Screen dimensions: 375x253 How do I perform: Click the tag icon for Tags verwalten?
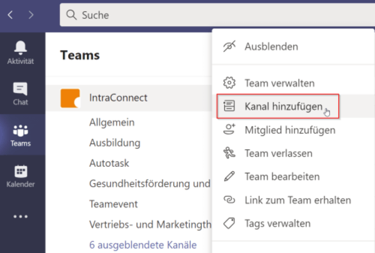point(229,223)
